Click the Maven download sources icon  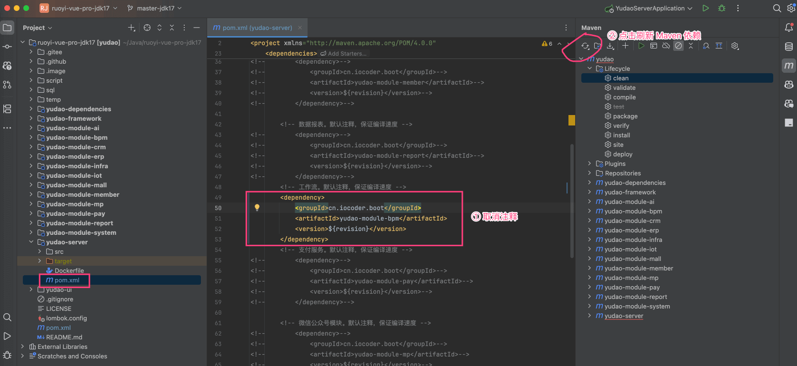[610, 46]
